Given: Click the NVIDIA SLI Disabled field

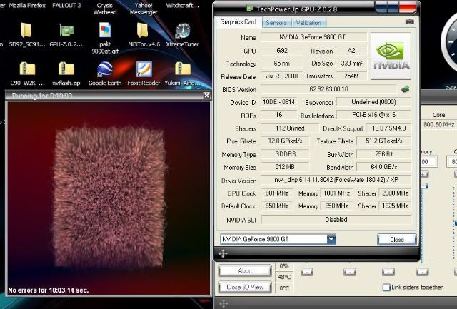Looking at the screenshot, I should coord(336,219).
